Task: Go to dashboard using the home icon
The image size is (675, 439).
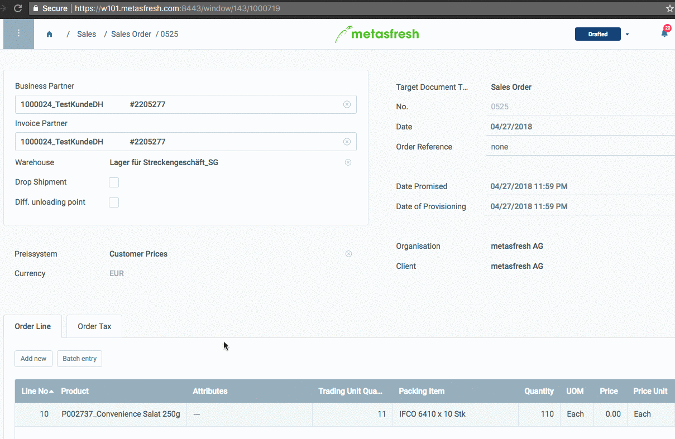Action: coord(49,33)
